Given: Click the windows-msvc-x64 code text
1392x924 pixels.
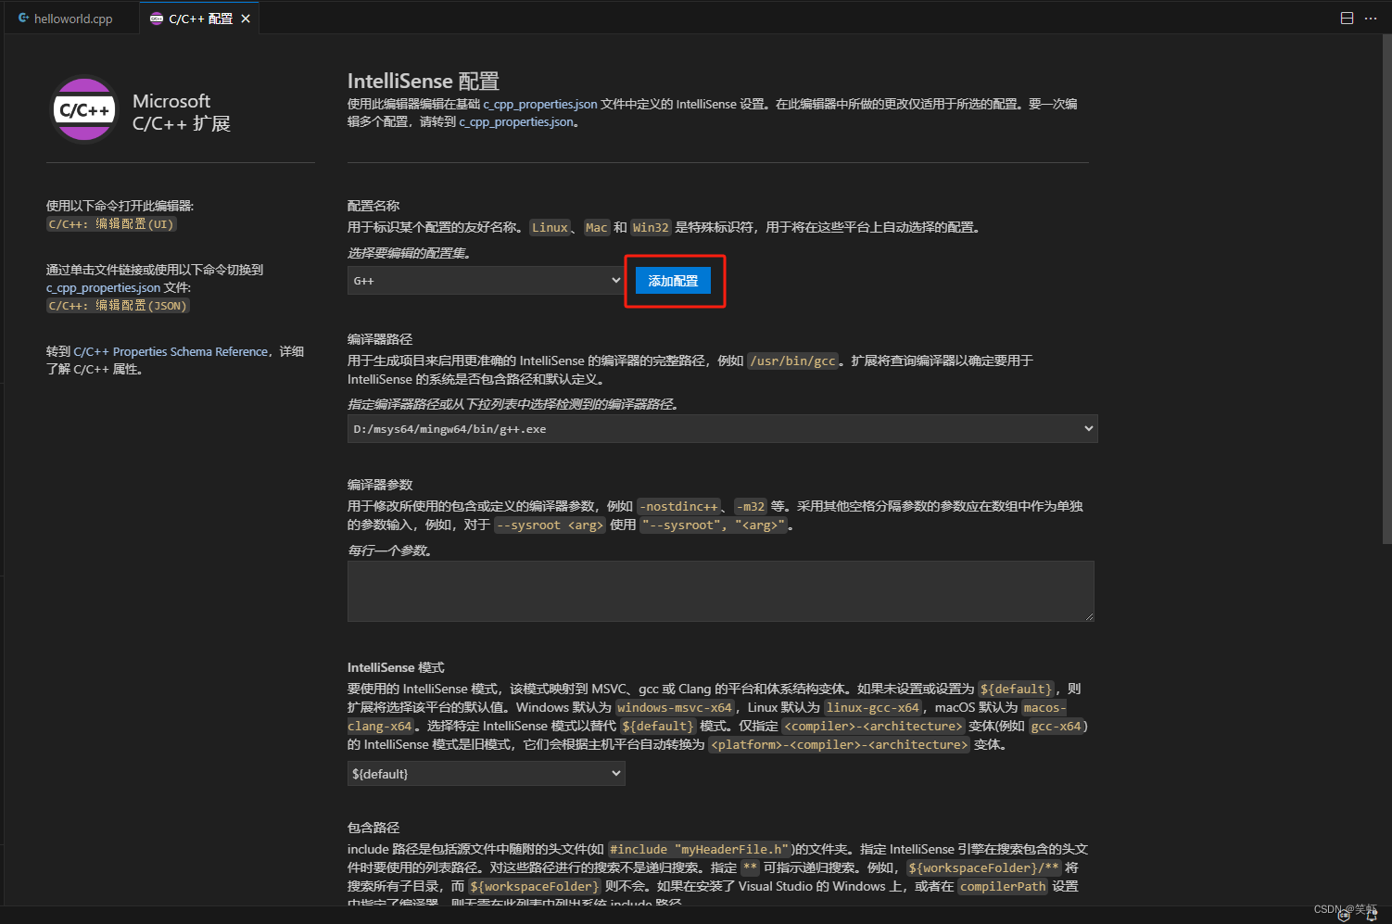Looking at the screenshot, I should pos(675,707).
